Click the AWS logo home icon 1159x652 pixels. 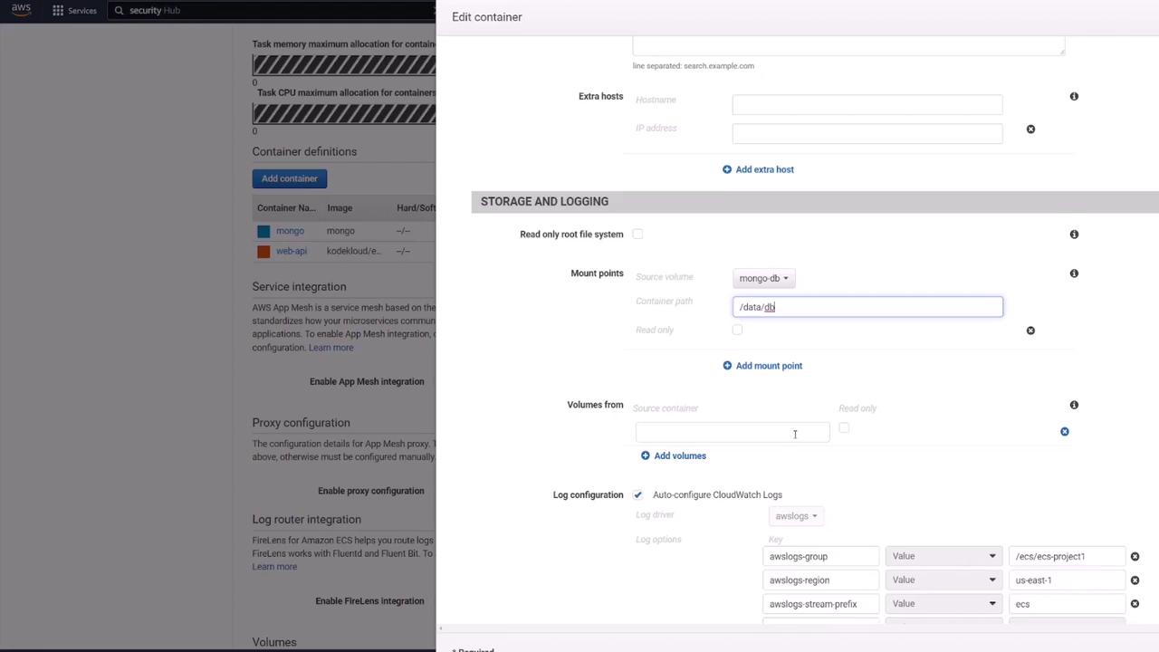coord(21,10)
